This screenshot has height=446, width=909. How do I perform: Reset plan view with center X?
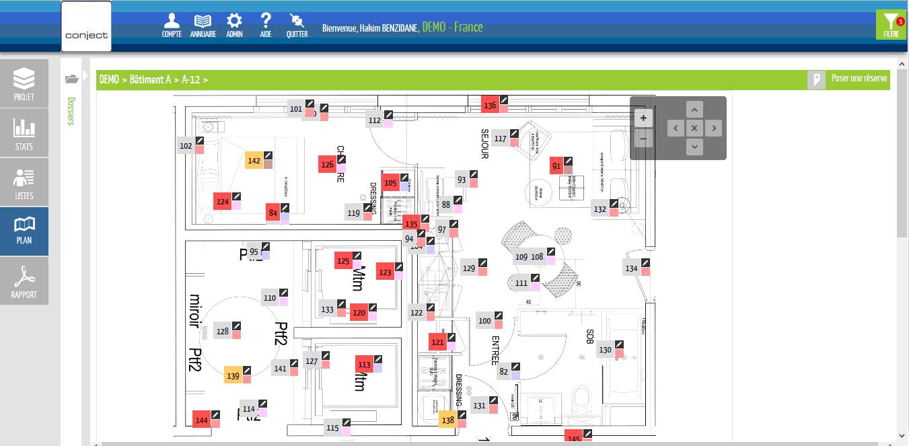pyautogui.click(x=694, y=128)
